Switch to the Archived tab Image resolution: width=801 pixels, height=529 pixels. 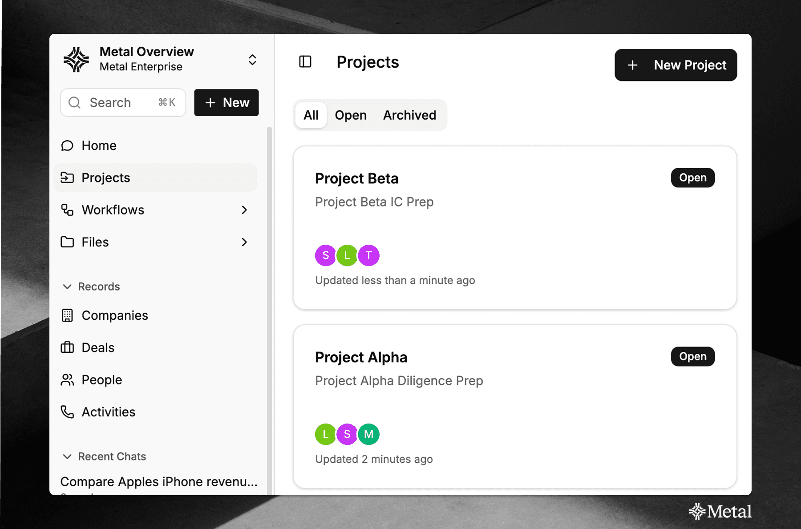410,115
